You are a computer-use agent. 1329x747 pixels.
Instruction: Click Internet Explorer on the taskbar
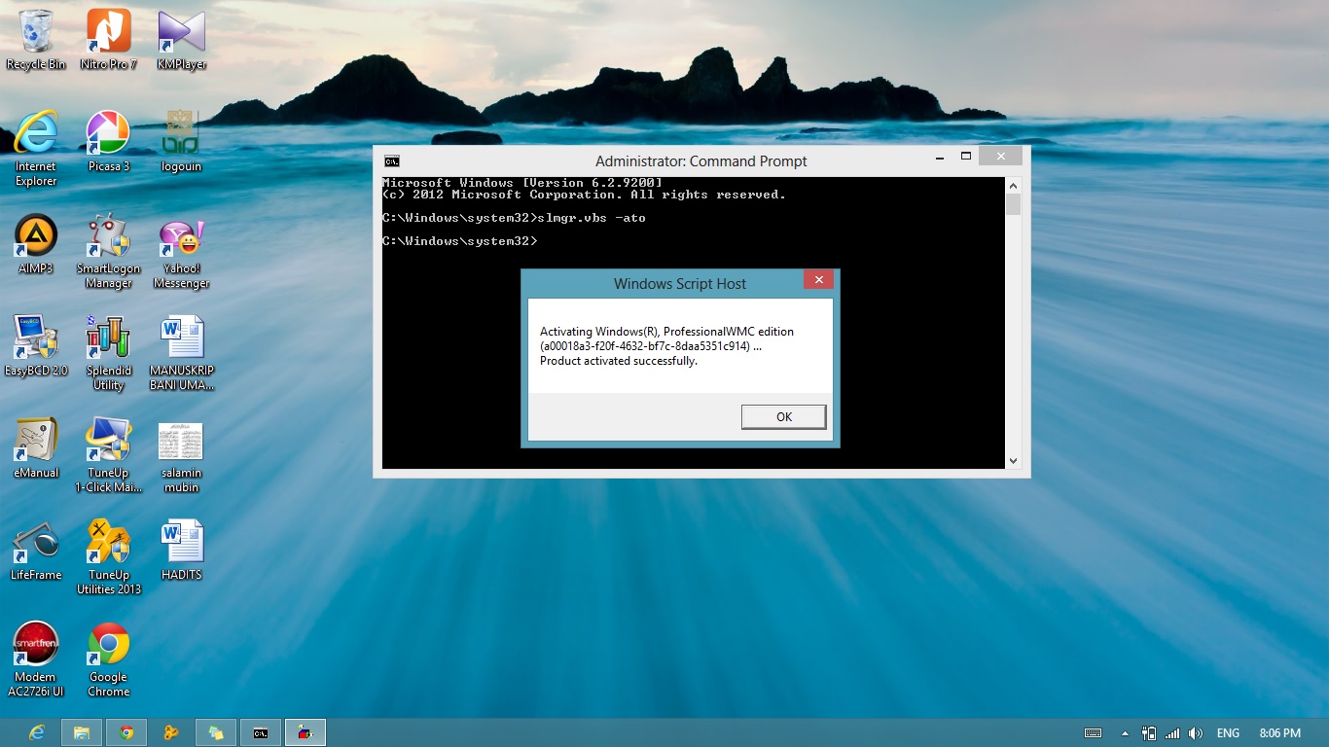click(37, 732)
